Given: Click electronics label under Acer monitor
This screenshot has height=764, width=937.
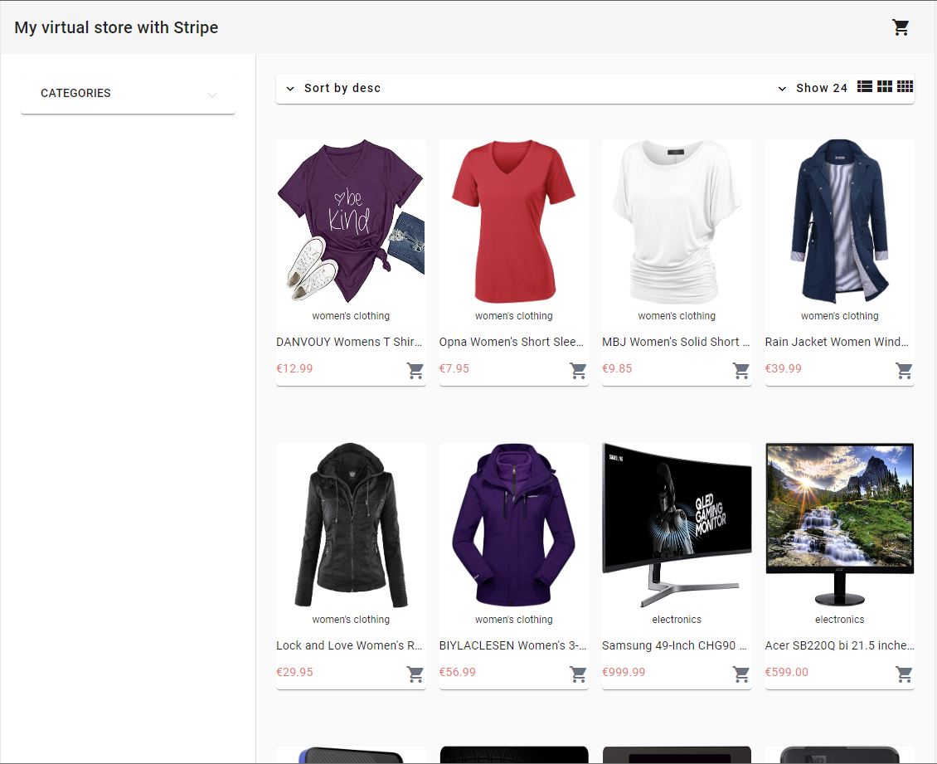Looking at the screenshot, I should click(x=840, y=620).
